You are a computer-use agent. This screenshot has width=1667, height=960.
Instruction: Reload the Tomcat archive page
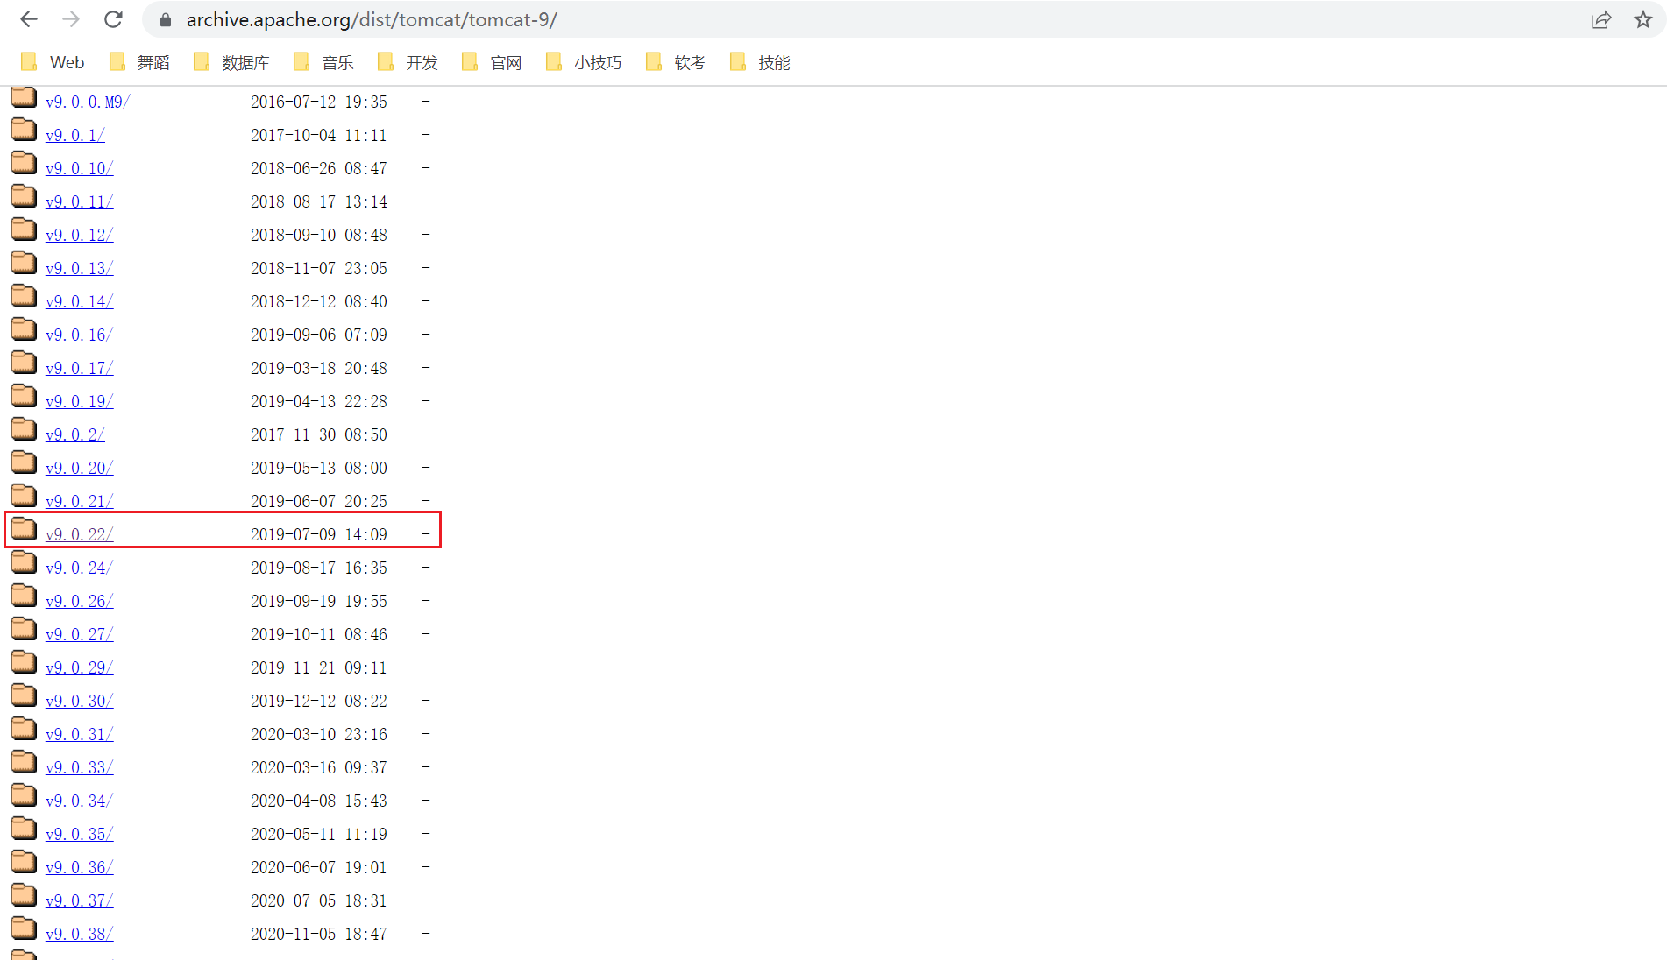(x=113, y=19)
